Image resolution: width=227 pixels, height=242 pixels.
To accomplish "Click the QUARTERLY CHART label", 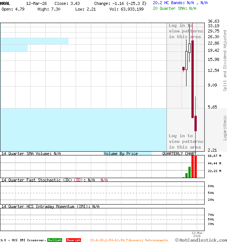I will point(179,154).
